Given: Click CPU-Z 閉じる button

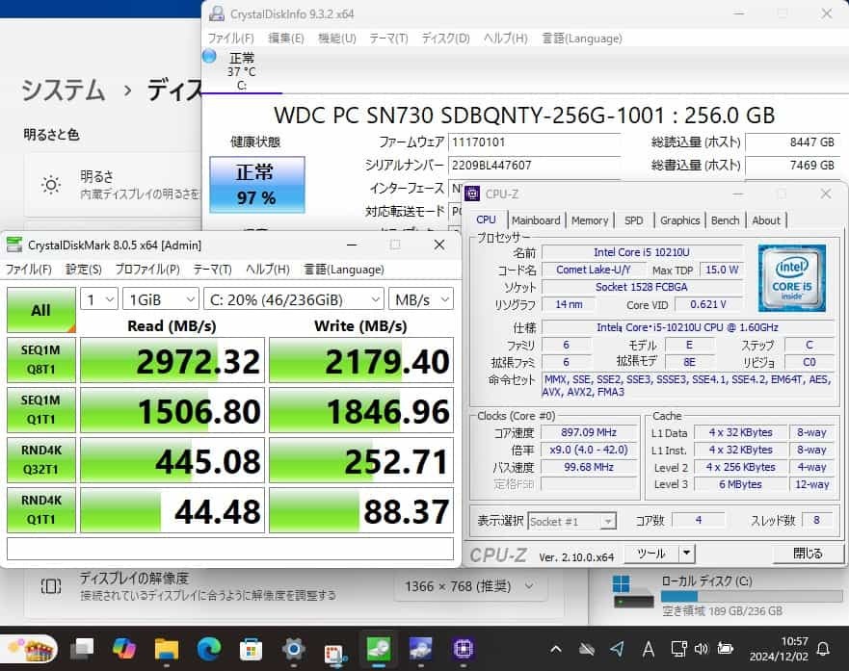Looking at the screenshot, I should [808, 554].
